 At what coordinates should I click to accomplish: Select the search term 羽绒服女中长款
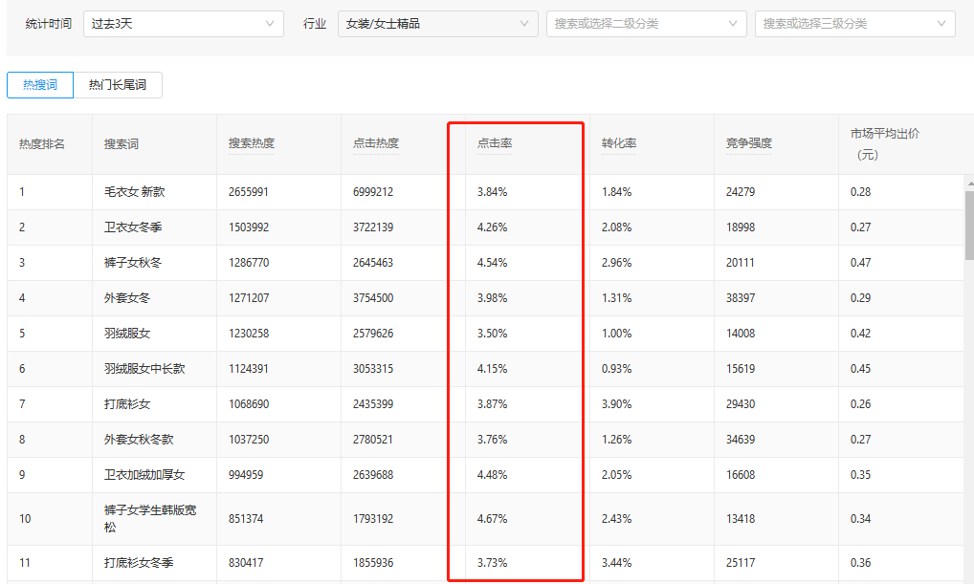point(144,369)
